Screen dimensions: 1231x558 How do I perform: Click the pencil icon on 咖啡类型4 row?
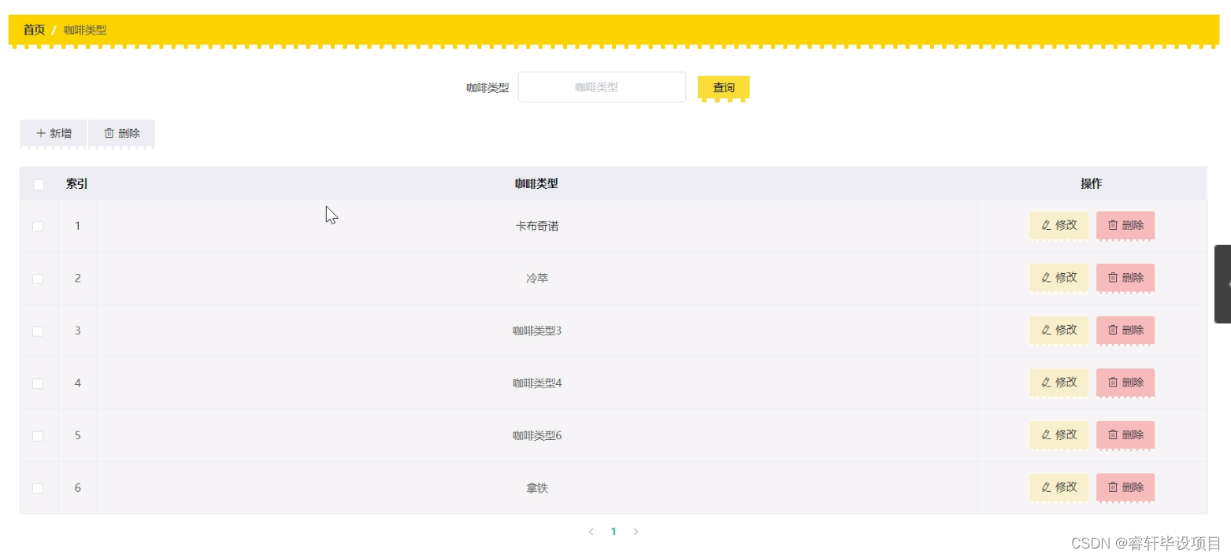pyautogui.click(x=1048, y=382)
